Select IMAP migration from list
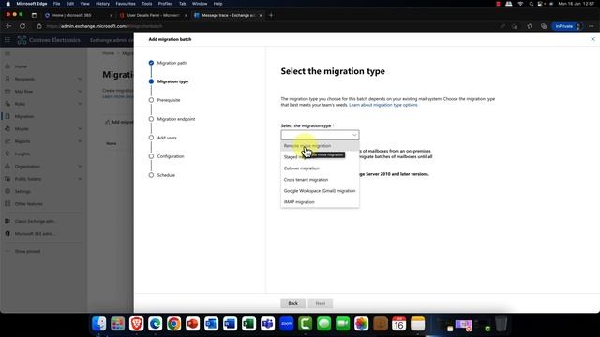The image size is (600, 337). pos(320,202)
